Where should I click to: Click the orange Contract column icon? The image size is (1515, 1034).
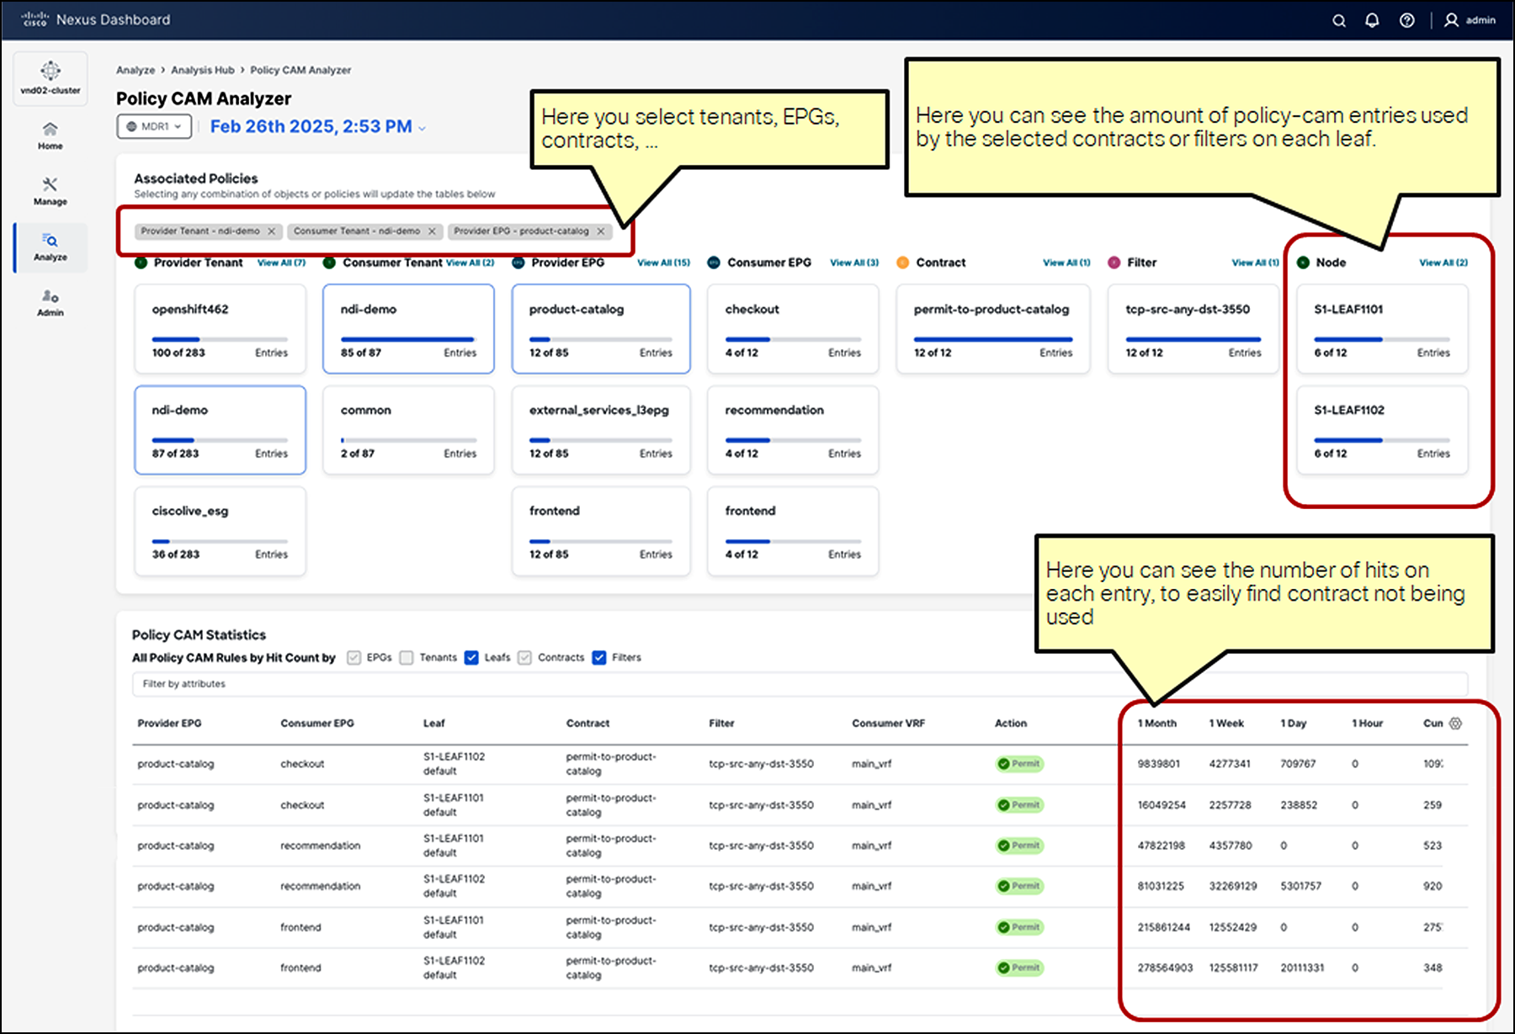coord(902,262)
